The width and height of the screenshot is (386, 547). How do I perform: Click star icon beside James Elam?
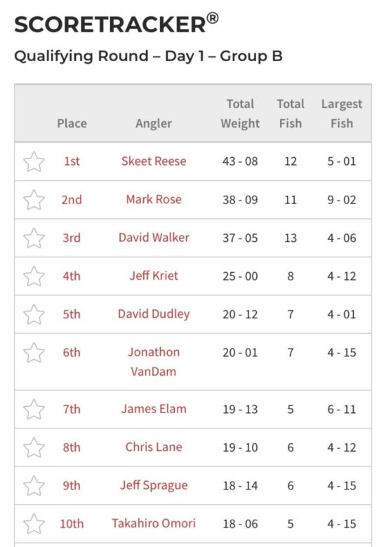point(34,410)
